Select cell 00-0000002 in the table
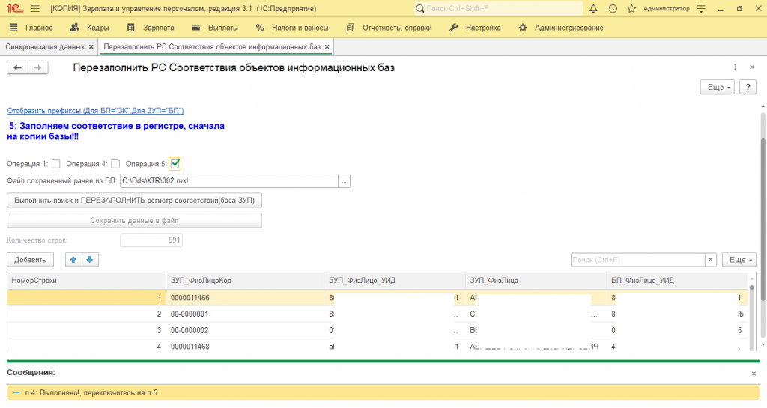 245,330
